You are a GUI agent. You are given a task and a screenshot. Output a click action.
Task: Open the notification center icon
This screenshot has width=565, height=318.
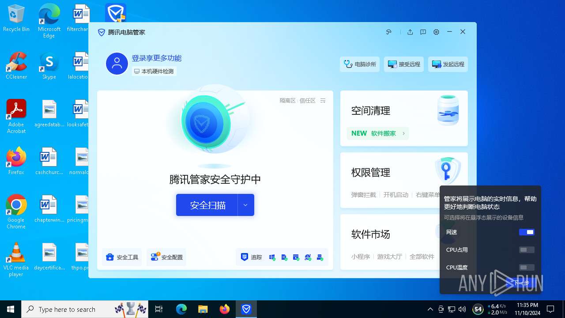coord(550,309)
